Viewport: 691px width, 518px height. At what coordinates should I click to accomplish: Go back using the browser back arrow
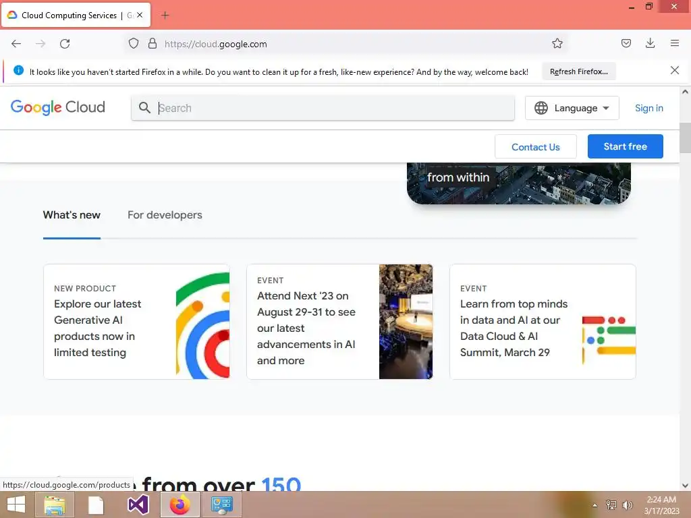point(16,44)
